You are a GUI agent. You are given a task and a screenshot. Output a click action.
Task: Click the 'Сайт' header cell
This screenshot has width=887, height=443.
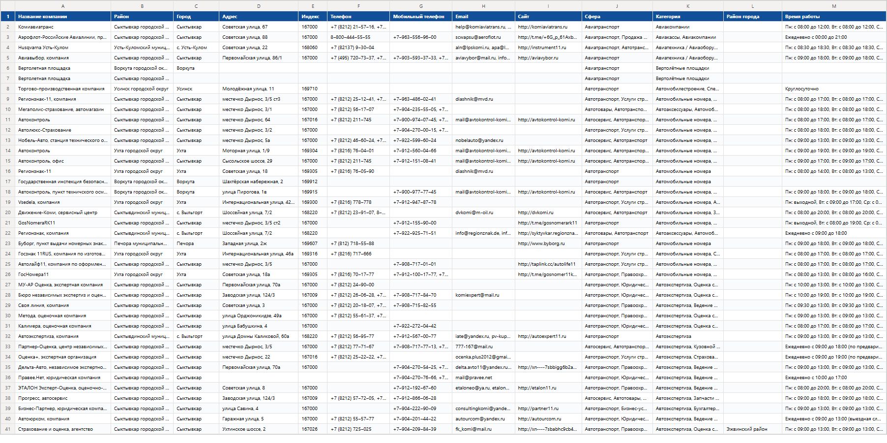tap(548, 17)
